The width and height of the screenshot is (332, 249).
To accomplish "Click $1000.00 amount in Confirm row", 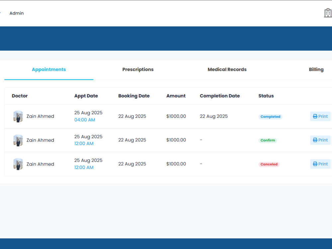I will pyautogui.click(x=176, y=140).
